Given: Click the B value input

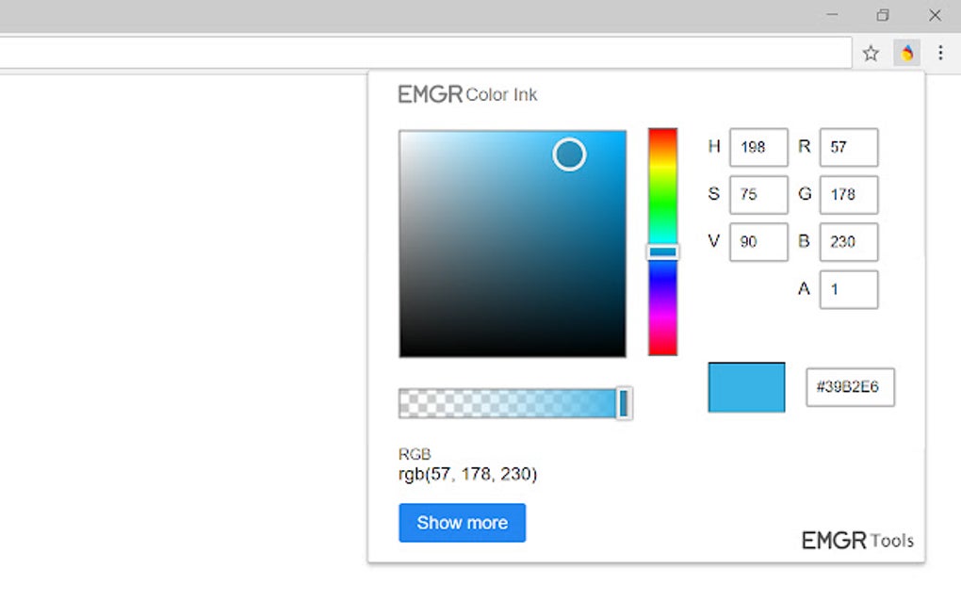Looking at the screenshot, I should [848, 242].
